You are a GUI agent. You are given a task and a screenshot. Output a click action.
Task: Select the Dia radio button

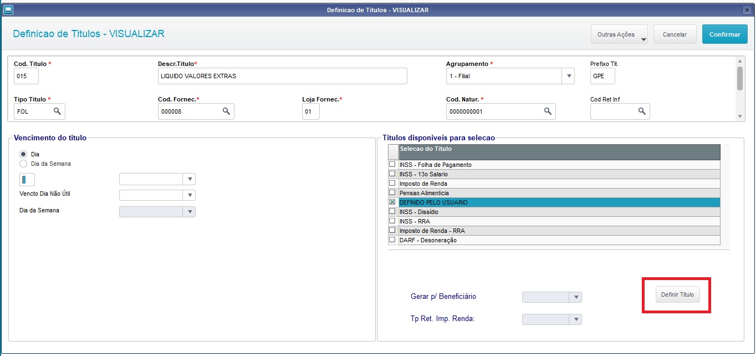tap(23, 154)
